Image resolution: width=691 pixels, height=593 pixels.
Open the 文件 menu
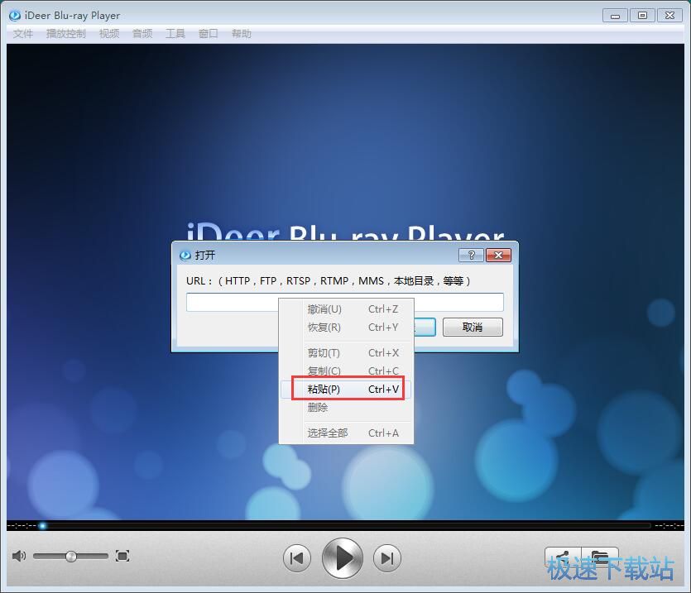coord(23,34)
